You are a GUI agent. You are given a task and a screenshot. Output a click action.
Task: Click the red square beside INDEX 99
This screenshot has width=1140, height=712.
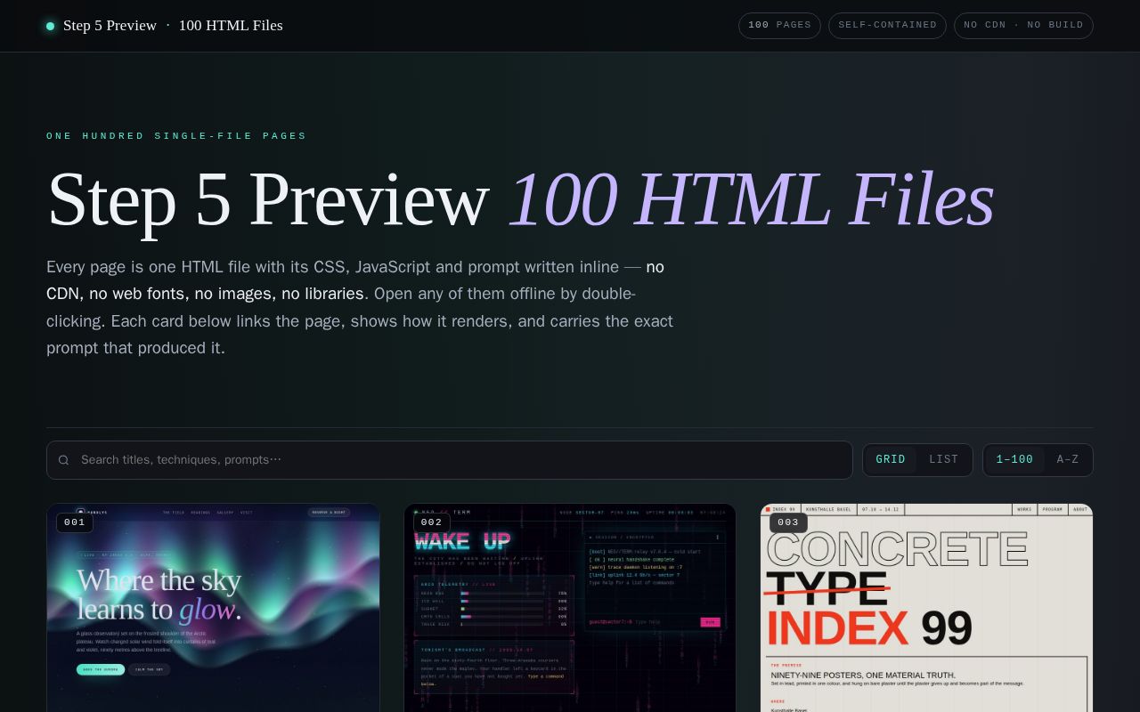(768, 510)
